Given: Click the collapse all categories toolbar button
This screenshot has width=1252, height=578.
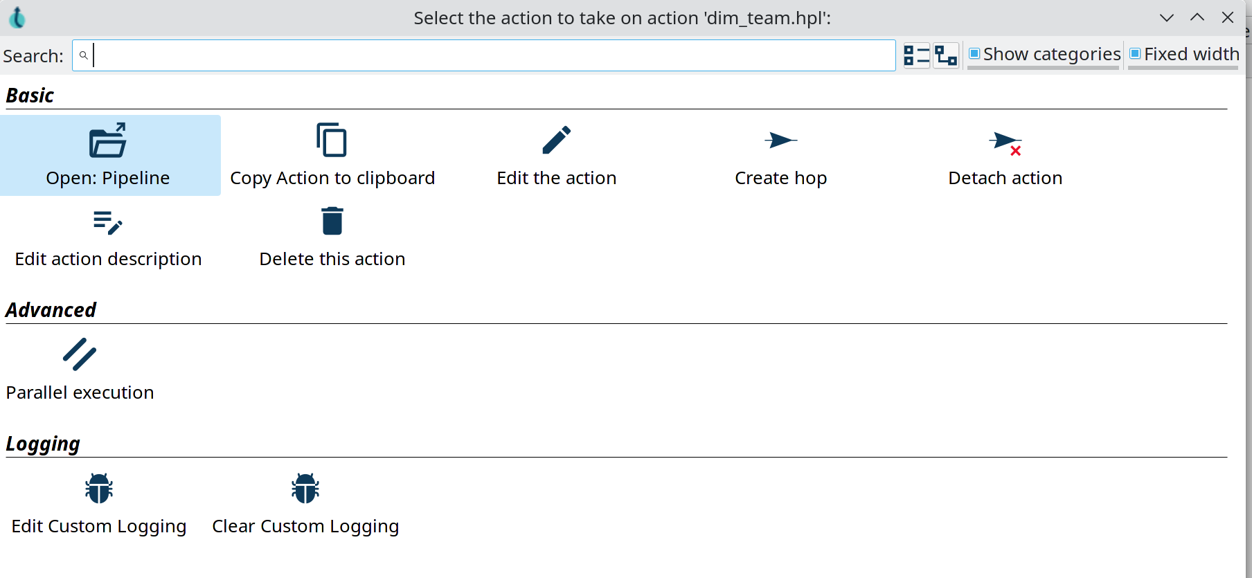Looking at the screenshot, I should click(916, 55).
